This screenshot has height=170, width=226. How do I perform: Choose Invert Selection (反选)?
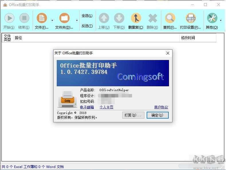tap(87, 26)
